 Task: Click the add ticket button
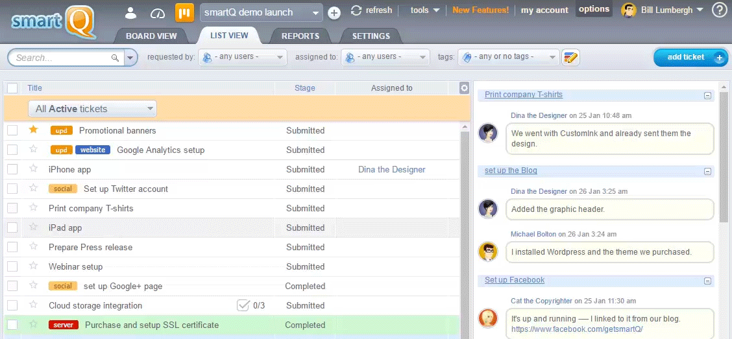point(690,57)
